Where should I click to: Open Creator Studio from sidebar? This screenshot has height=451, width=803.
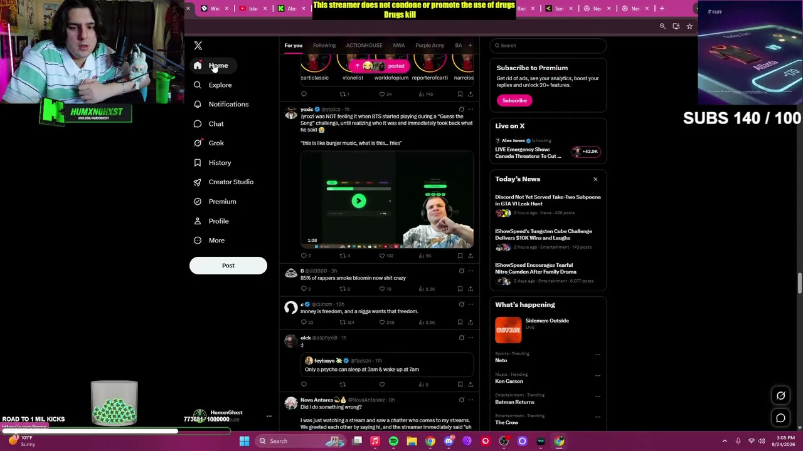pos(224,182)
